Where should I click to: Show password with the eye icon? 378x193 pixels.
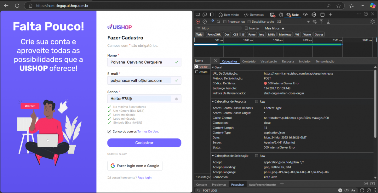point(176,99)
